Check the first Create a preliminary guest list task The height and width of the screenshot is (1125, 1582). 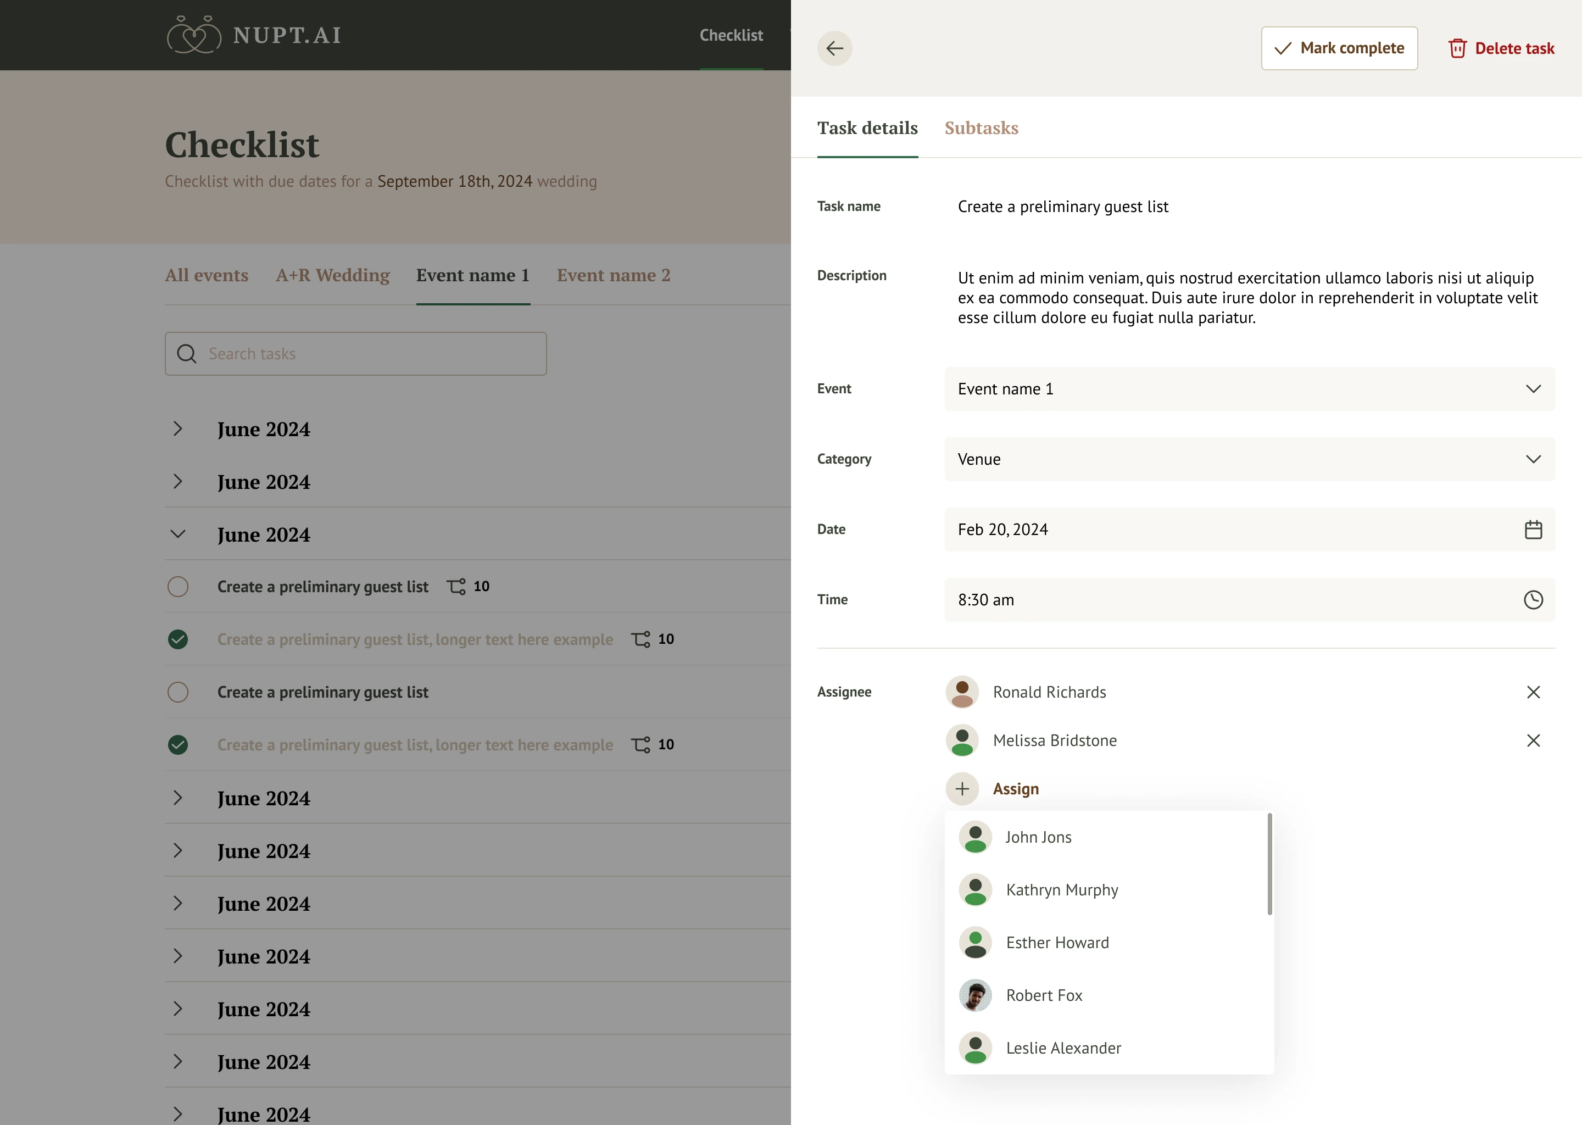(x=178, y=587)
